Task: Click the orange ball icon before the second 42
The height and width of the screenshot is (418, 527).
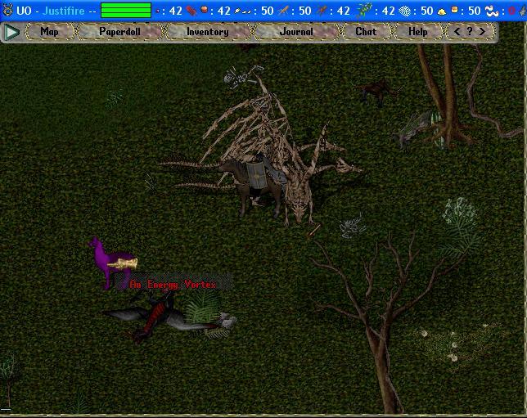Action: pyautogui.click(x=204, y=10)
